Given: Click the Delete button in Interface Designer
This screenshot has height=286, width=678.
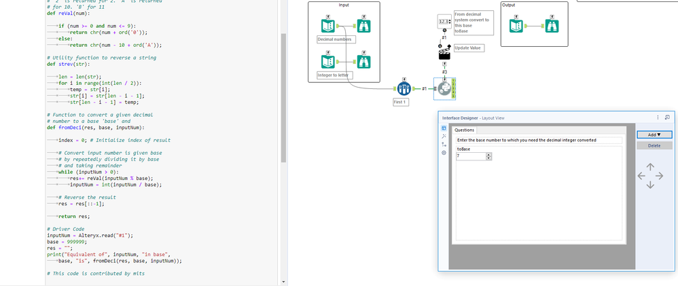Looking at the screenshot, I should [x=654, y=146].
